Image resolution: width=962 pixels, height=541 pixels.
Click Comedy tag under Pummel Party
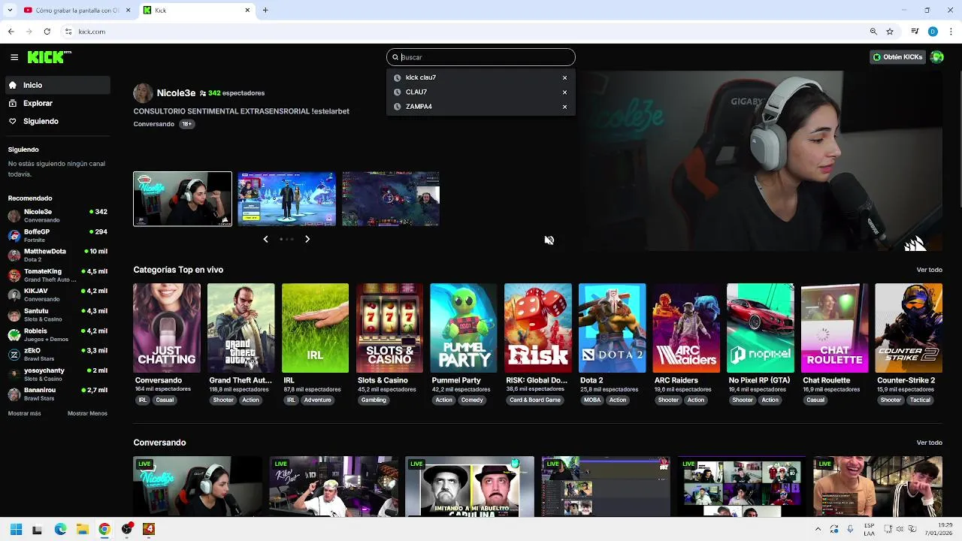pos(472,400)
